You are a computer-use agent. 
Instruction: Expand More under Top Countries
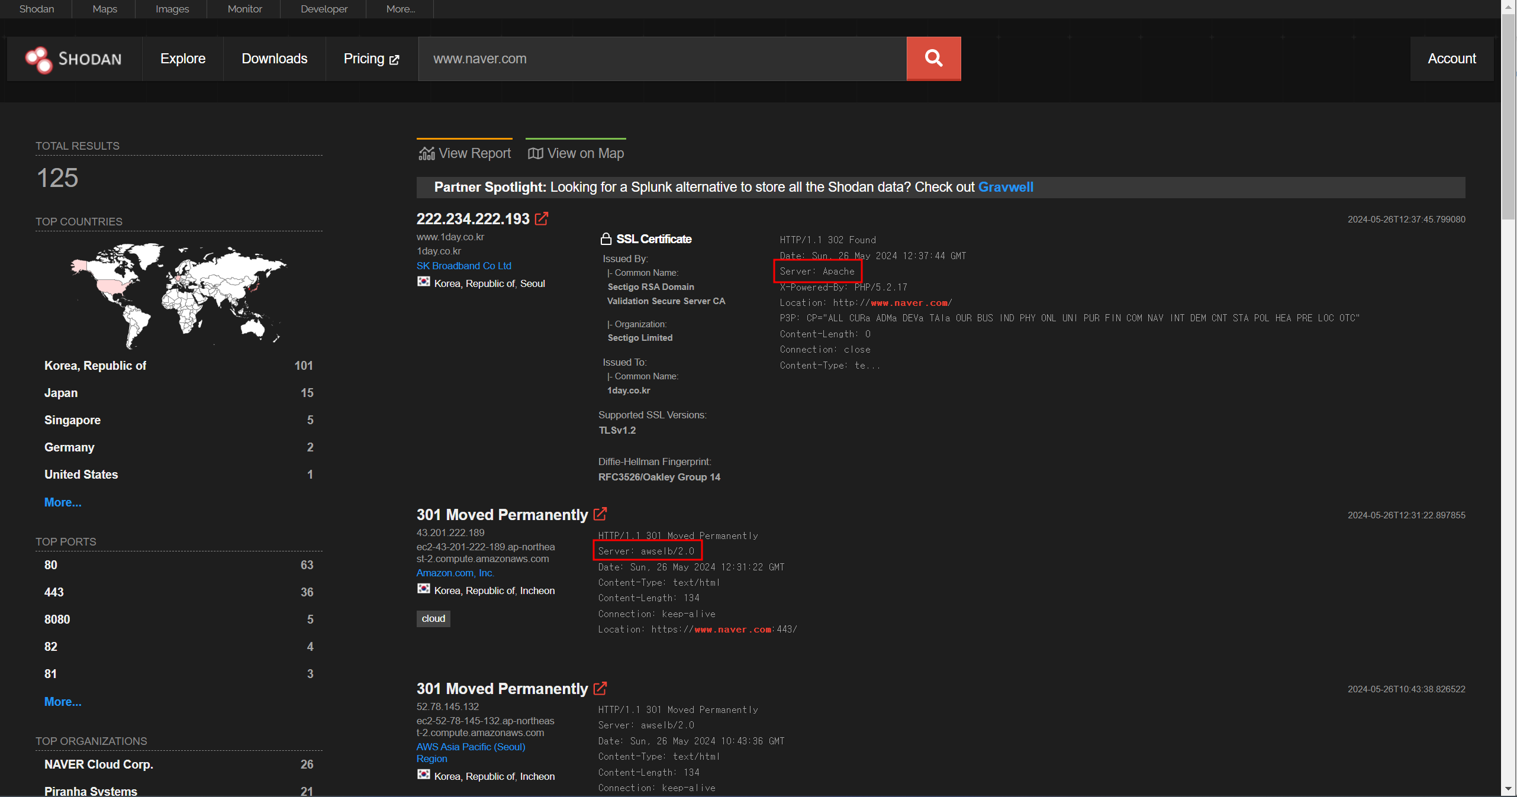(x=63, y=502)
